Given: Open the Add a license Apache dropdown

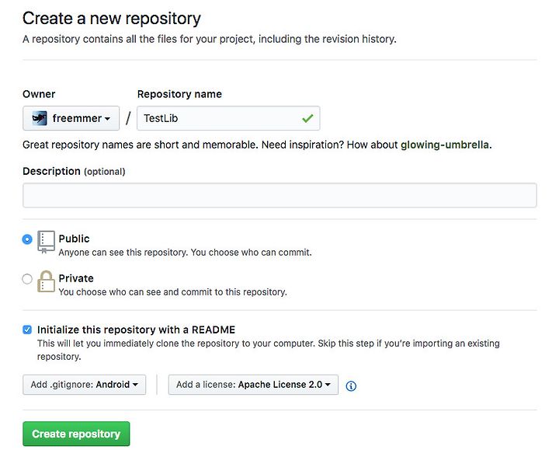Looking at the screenshot, I should click(253, 385).
